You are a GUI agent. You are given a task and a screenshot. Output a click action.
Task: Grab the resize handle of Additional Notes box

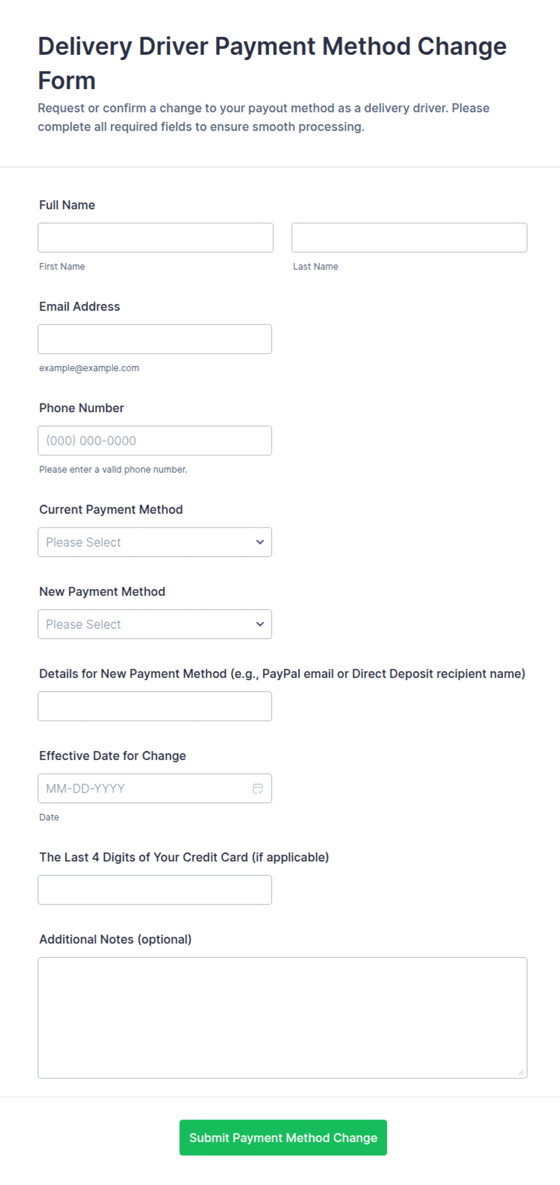521,1072
